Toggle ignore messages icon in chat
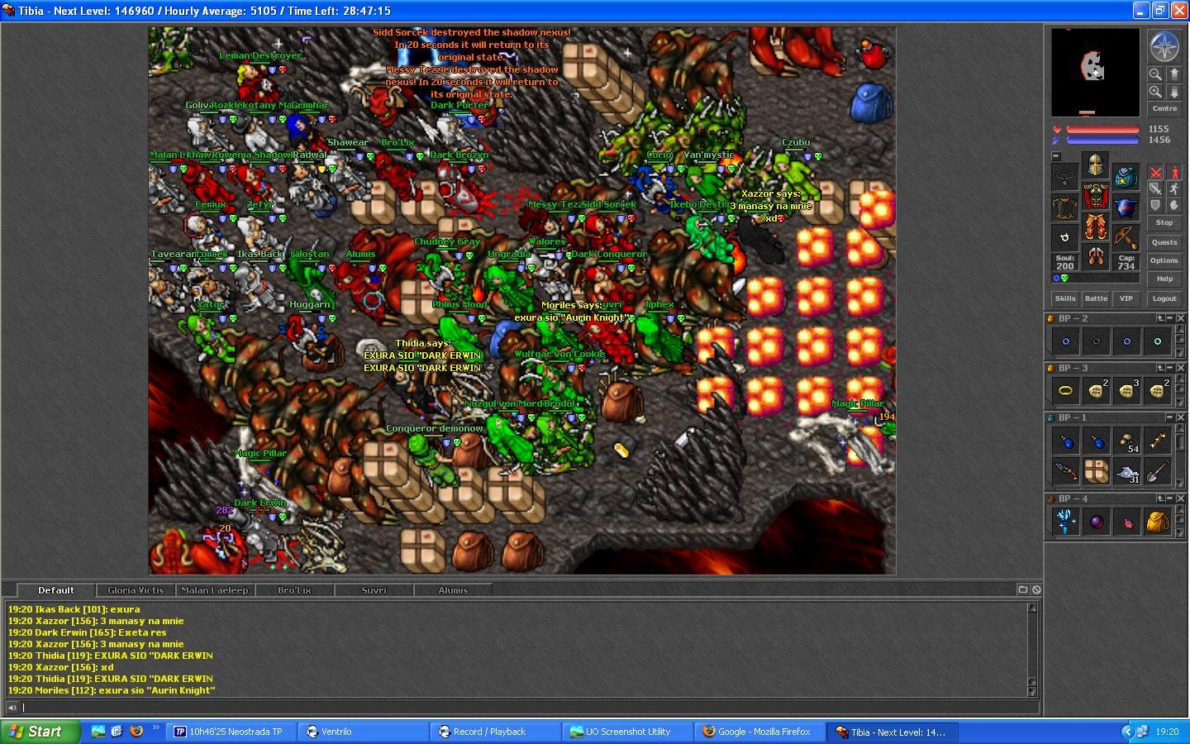The width and height of the screenshot is (1190, 744). 1036,589
